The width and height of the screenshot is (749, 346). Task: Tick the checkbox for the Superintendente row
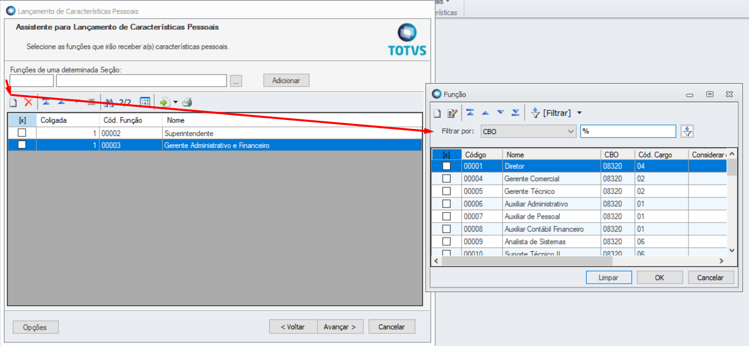pos(22,133)
